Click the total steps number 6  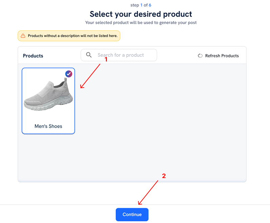150,5
